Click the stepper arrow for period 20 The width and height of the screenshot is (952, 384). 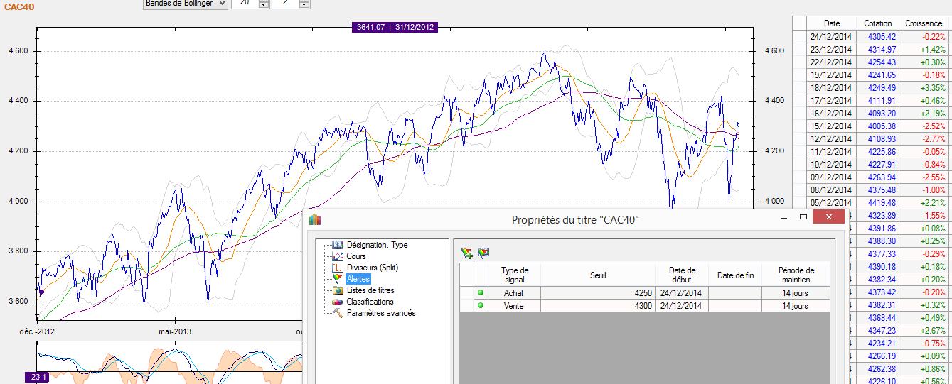(x=263, y=4)
